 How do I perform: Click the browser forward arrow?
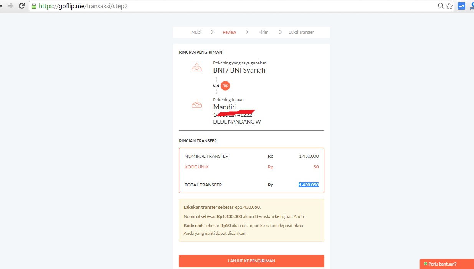[x=11, y=6]
